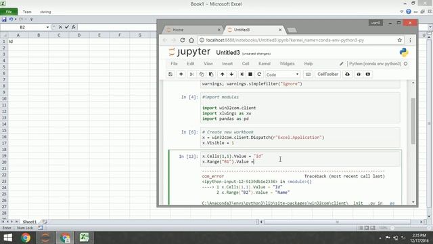Viewport: 433px width, 244px height.
Task: Undo last action in Excel
Action: (11, 20)
